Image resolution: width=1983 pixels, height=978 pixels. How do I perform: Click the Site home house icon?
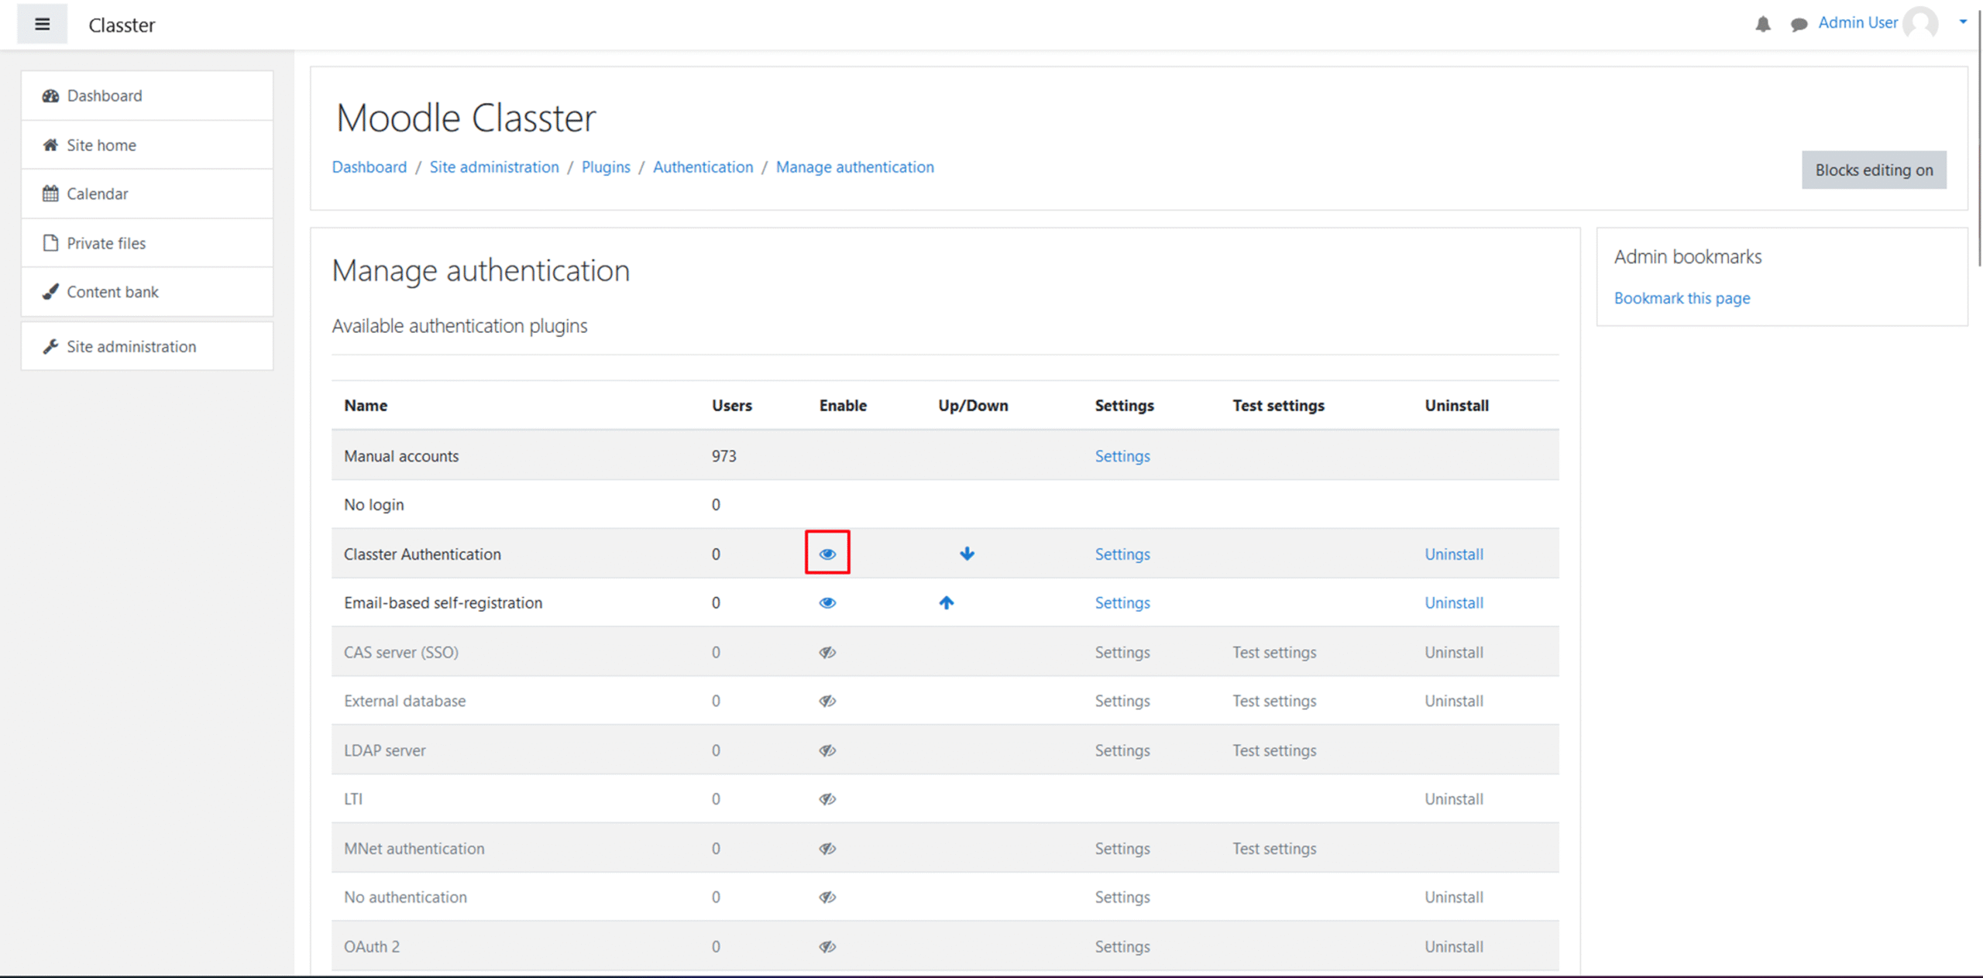(50, 145)
